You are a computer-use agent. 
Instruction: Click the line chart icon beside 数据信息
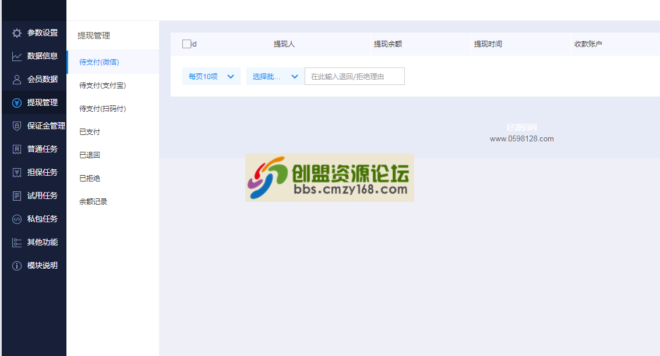tap(17, 56)
